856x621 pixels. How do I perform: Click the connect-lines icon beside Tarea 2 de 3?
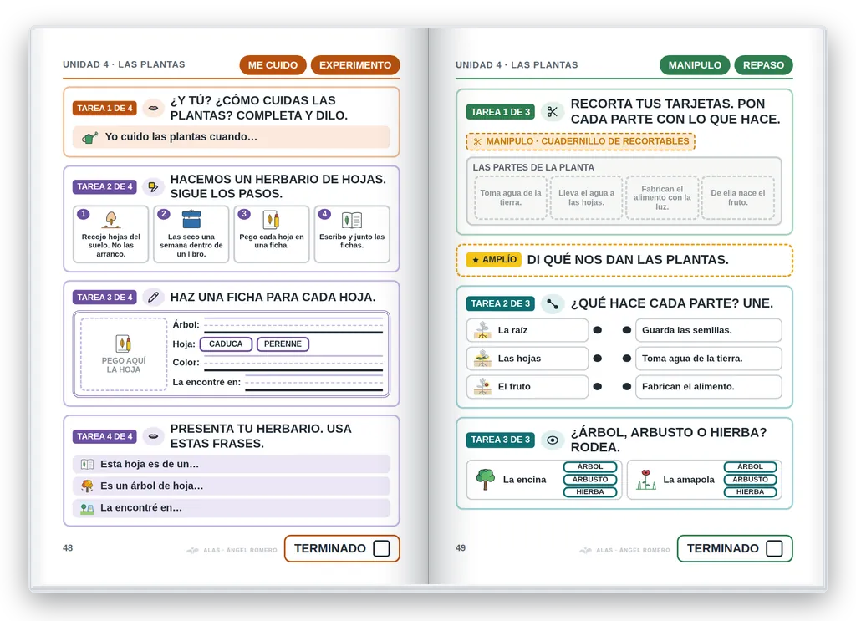tap(553, 304)
